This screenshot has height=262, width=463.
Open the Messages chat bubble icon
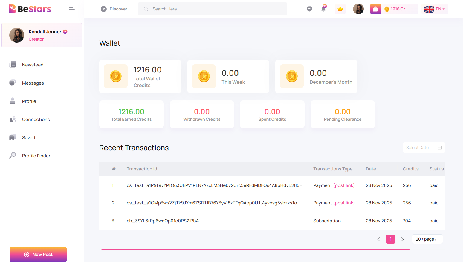tap(309, 9)
